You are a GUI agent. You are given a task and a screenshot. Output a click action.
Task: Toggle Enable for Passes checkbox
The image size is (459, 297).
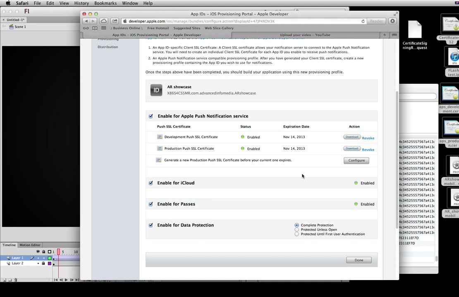(151, 204)
